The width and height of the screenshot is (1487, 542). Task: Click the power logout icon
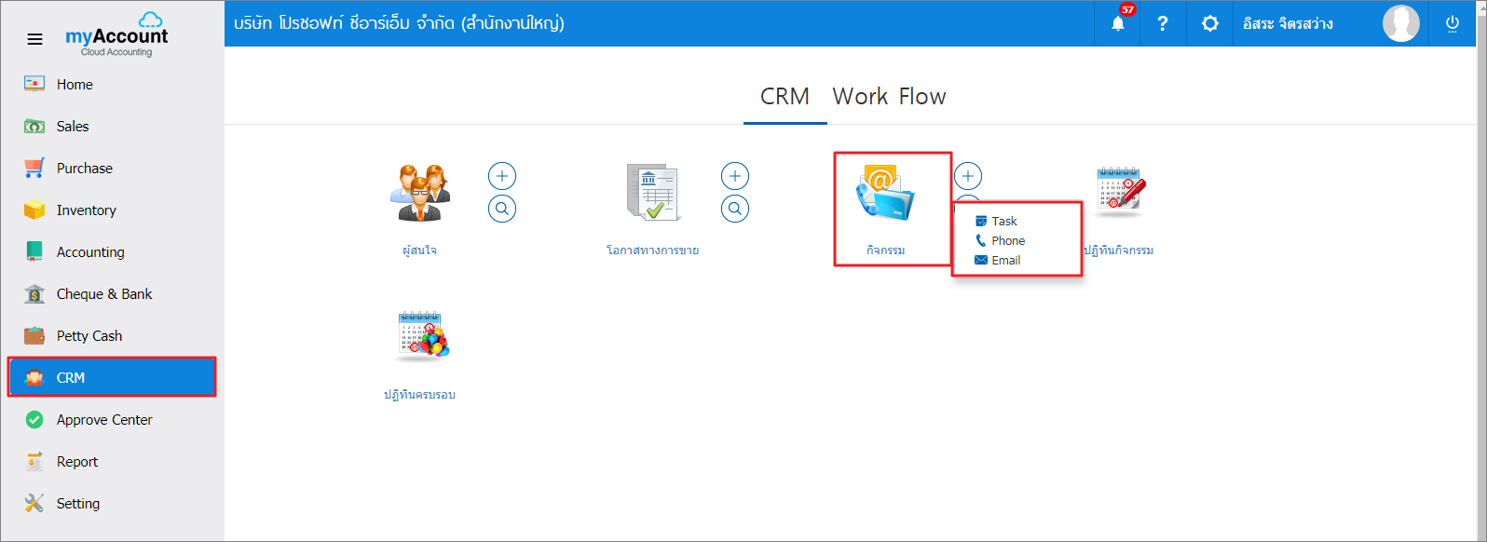[1453, 23]
